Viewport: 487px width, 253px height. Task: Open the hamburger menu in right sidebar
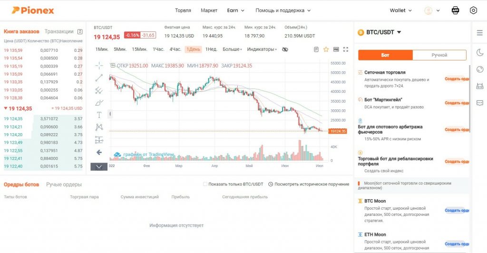pos(479,32)
